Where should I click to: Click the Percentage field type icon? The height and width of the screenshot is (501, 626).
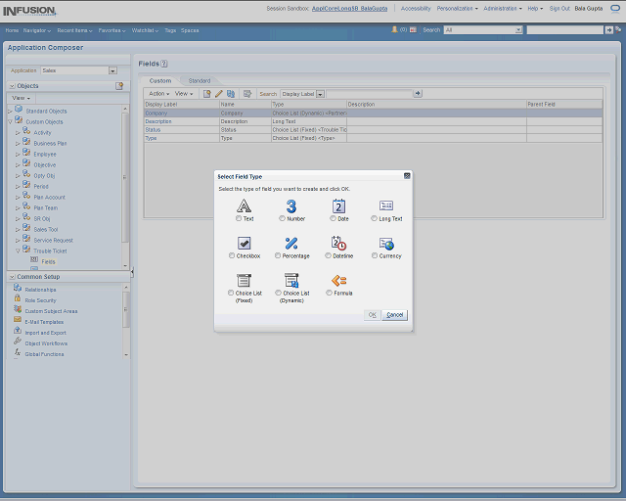point(291,243)
